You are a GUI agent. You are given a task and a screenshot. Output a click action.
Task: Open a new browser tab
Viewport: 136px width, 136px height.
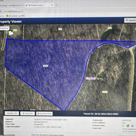[x=57, y=5]
